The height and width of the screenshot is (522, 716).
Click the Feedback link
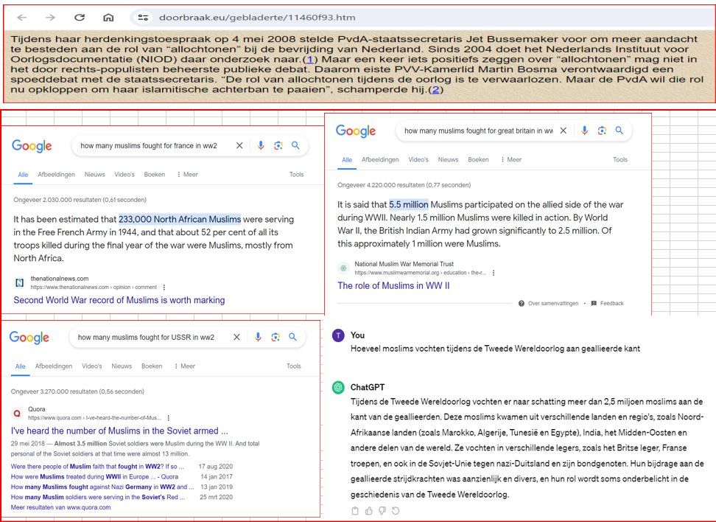pyautogui.click(x=607, y=304)
